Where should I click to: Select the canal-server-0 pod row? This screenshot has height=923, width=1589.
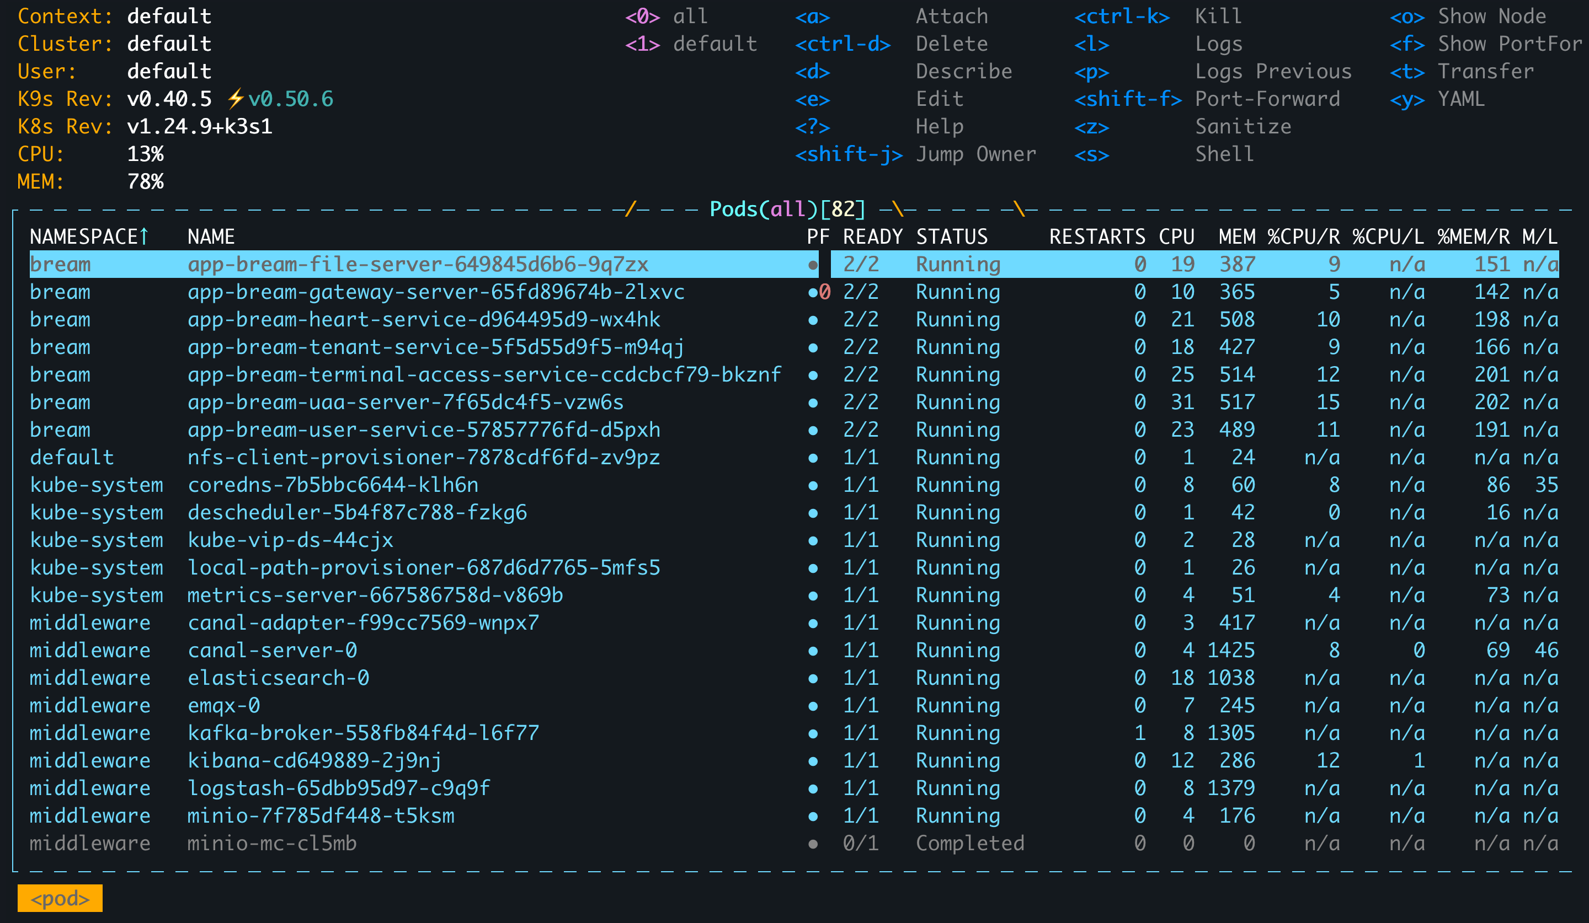coord(273,650)
